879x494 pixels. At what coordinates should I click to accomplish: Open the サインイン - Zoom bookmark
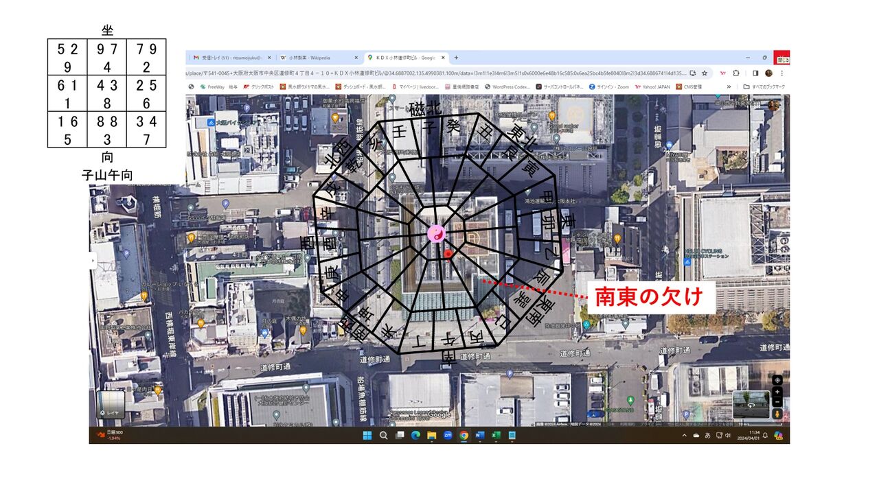(x=608, y=87)
